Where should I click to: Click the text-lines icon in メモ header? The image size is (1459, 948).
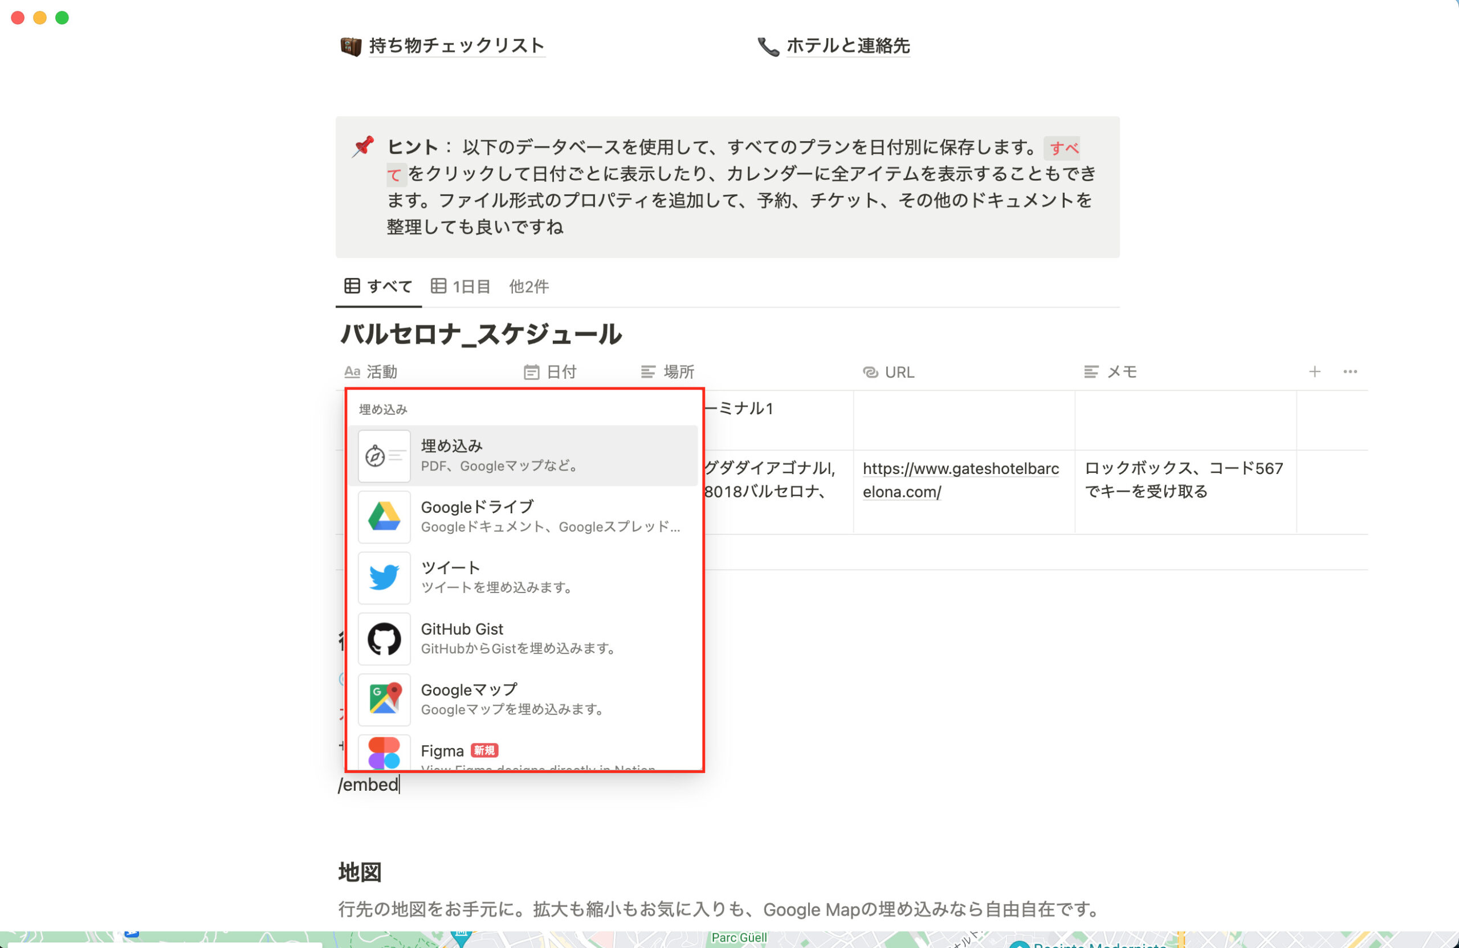click(x=1091, y=372)
